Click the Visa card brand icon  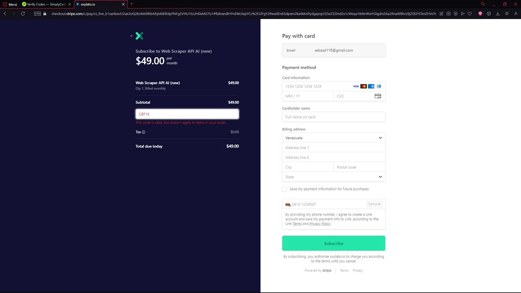coord(356,86)
